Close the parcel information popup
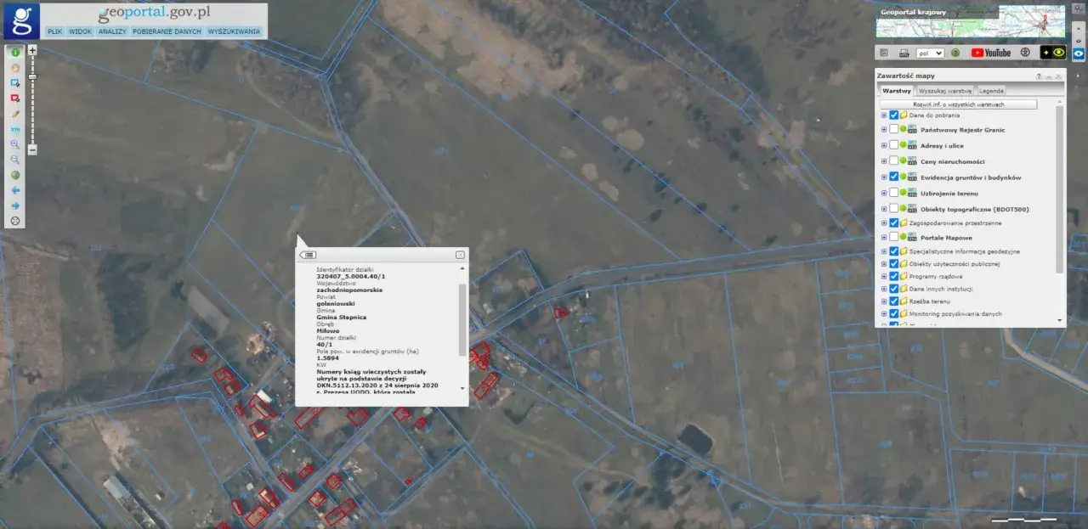1088x529 pixels. click(x=460, y=255)
